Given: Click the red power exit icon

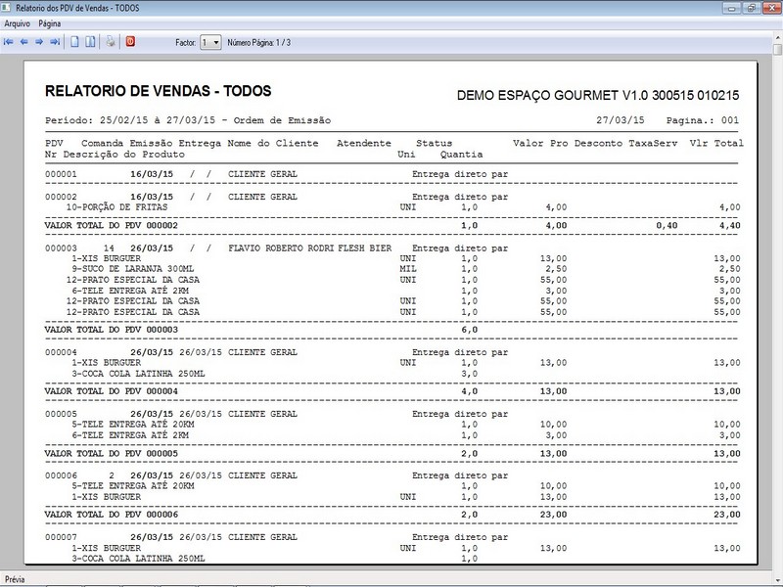Looking at the screenshot, I should point(130,42).
